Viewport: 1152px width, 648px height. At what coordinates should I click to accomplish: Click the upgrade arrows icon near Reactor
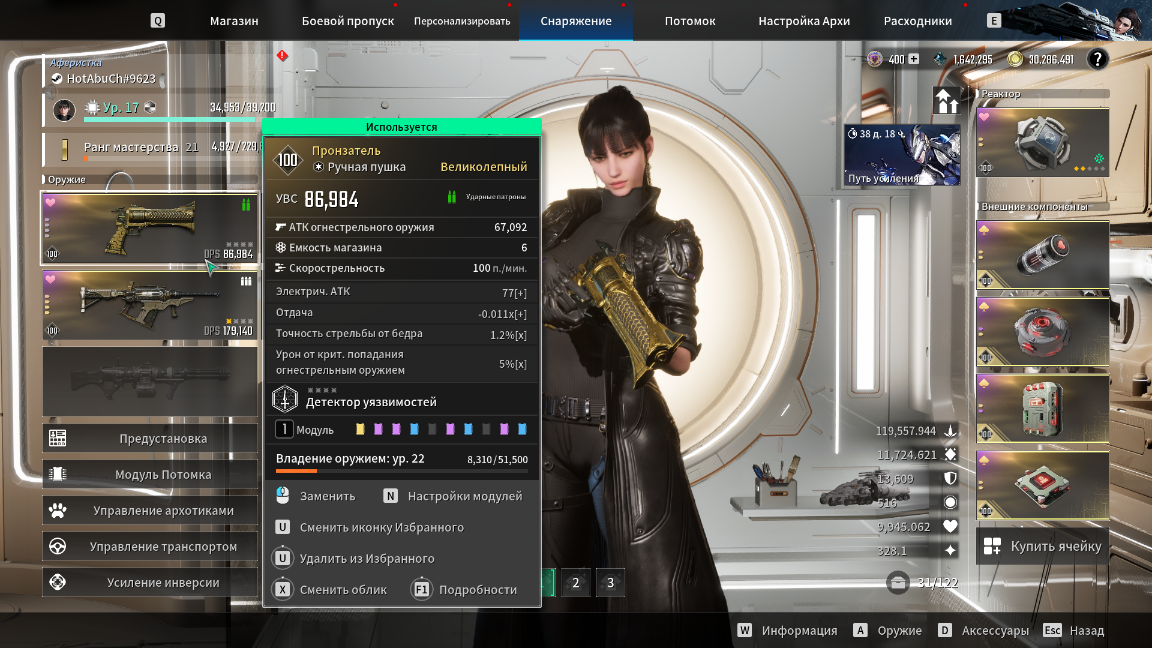[947, 101]
